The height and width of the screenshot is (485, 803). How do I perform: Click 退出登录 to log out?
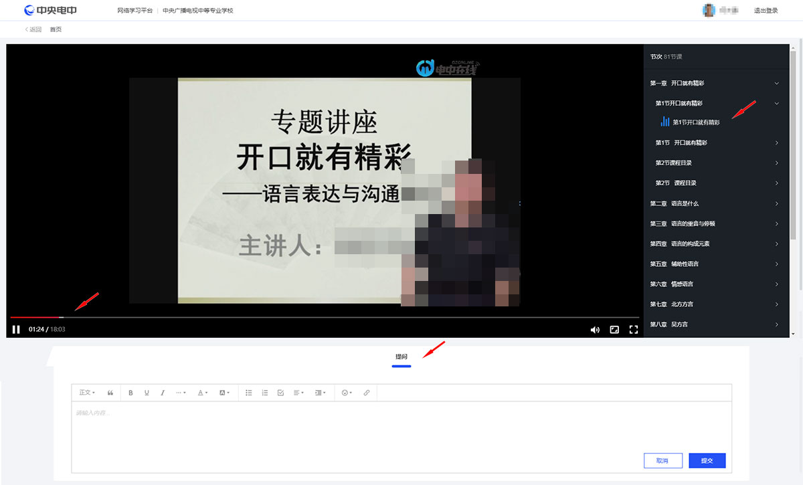pyautogui.click(x=765, y=10)
